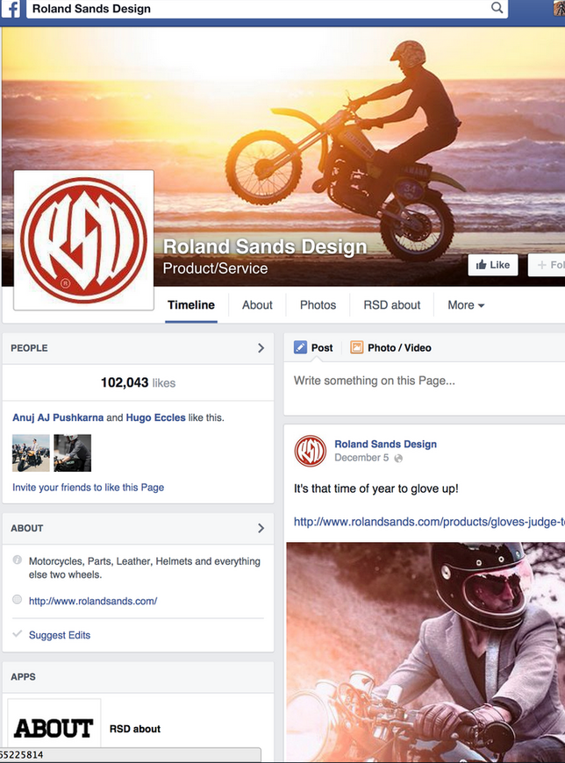Click the partially visible Follow button

(x=547, y=265)
